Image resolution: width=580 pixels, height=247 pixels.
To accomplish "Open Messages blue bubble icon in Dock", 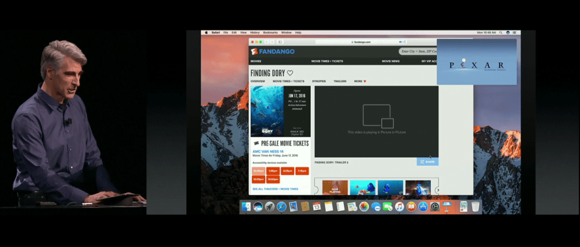I will coord(376,207).
